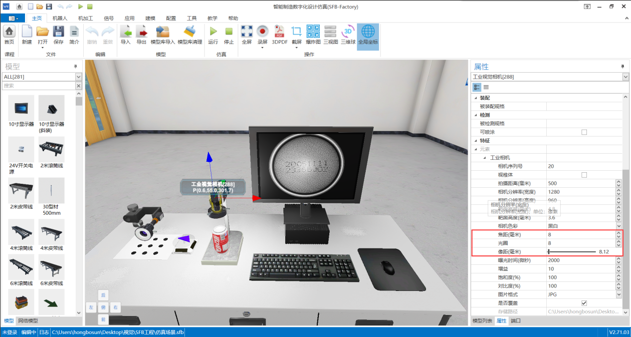The image size is (631, 337).
Task: Start screen recording with 录屏
Action: (262, 32)
